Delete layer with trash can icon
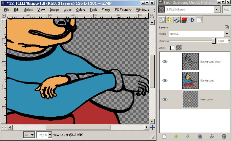The image size is (232, 141). click(224, 136)
